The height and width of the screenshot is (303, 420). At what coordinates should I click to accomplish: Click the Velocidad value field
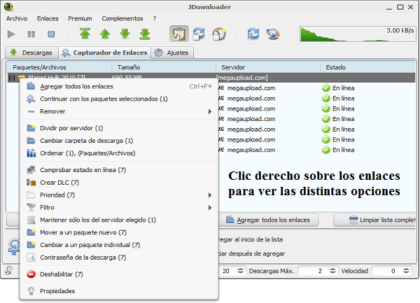(387, 271)
